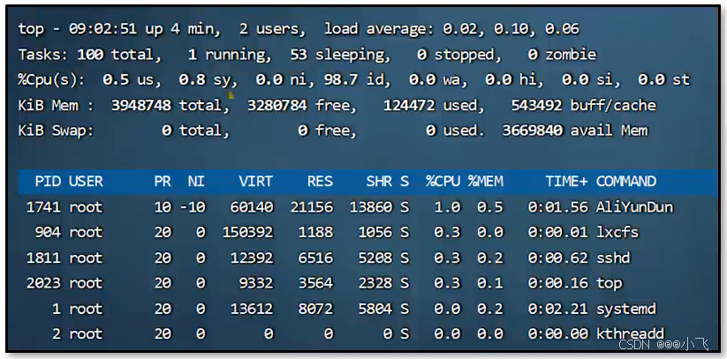Click the PID column header
The image size is (727, 359).
[x=48, y=181]
